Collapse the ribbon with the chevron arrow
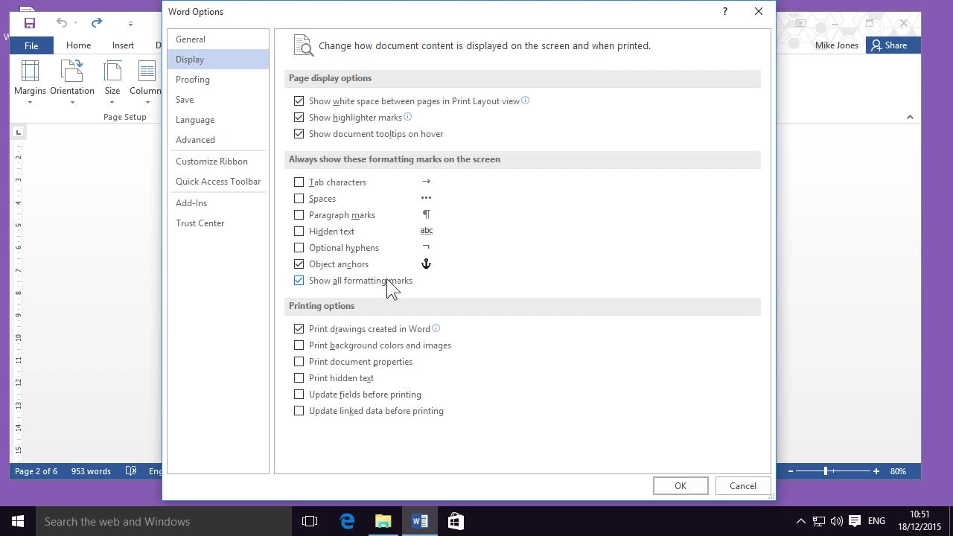Screen dimensions: 953x536 point(910,117)
